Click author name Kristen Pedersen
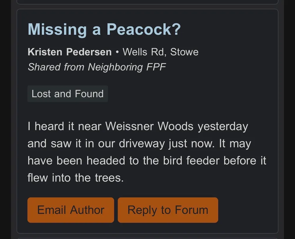 70,52
